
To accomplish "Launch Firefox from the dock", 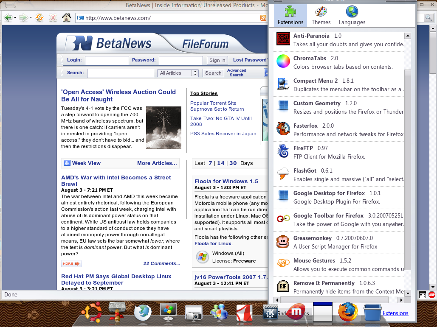I will [348, 312].
